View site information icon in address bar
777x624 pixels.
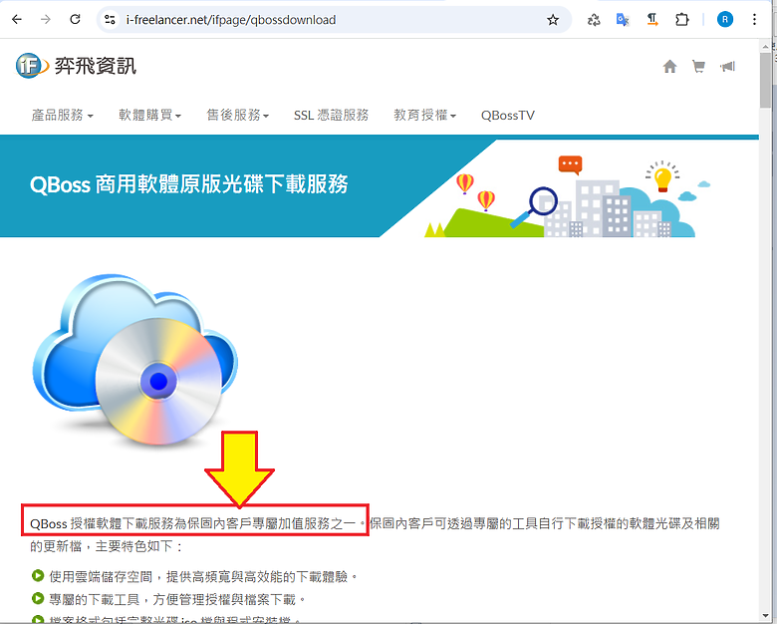[110, 19]
